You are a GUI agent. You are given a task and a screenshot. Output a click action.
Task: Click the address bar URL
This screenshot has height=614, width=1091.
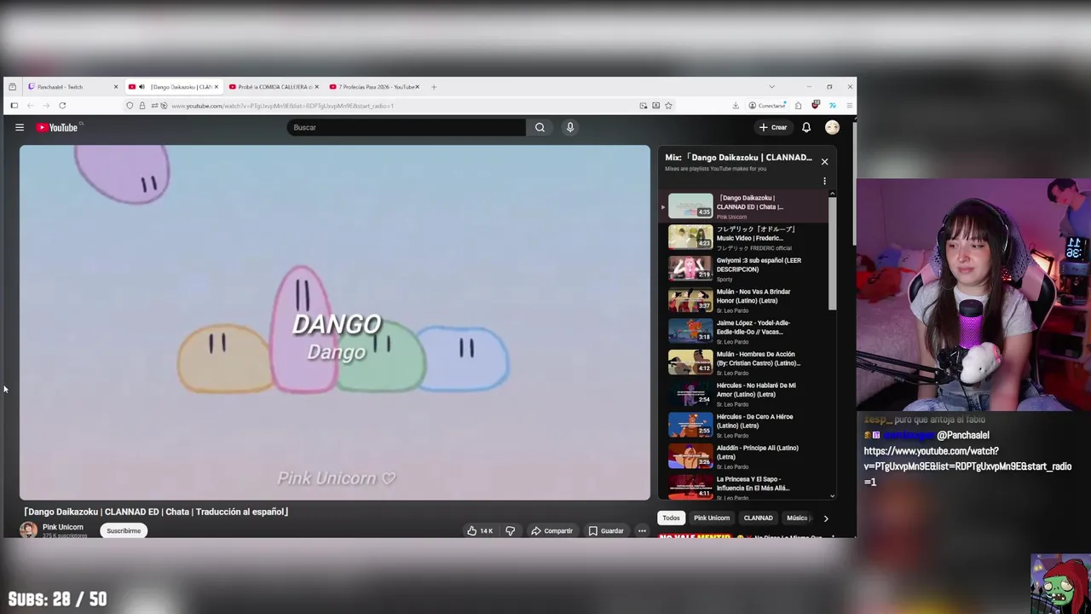pyautogui.click(x=282, y=106)
